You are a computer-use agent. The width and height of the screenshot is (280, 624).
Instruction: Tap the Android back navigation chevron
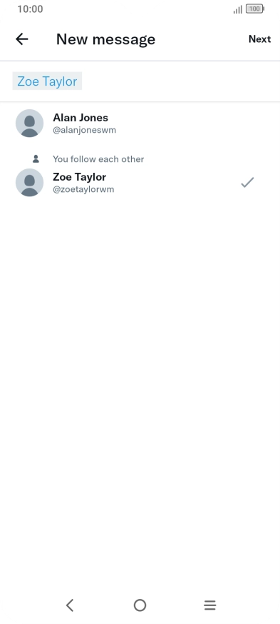(70, 605)
